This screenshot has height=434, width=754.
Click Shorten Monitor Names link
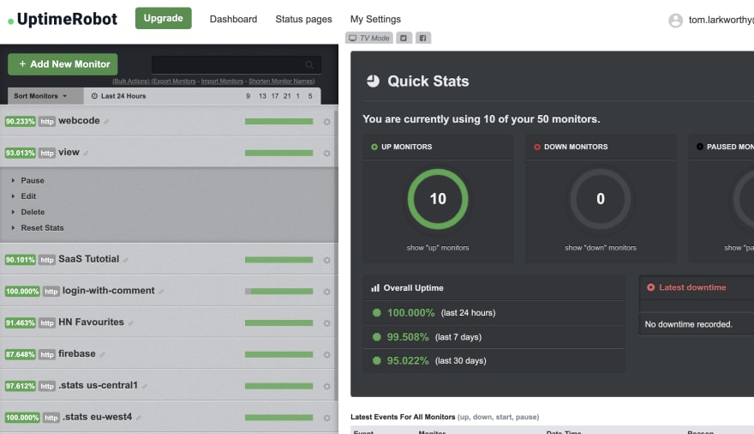point(281,81)
